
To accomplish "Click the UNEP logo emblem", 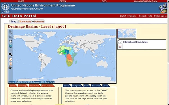I will (x=5, y=8).
